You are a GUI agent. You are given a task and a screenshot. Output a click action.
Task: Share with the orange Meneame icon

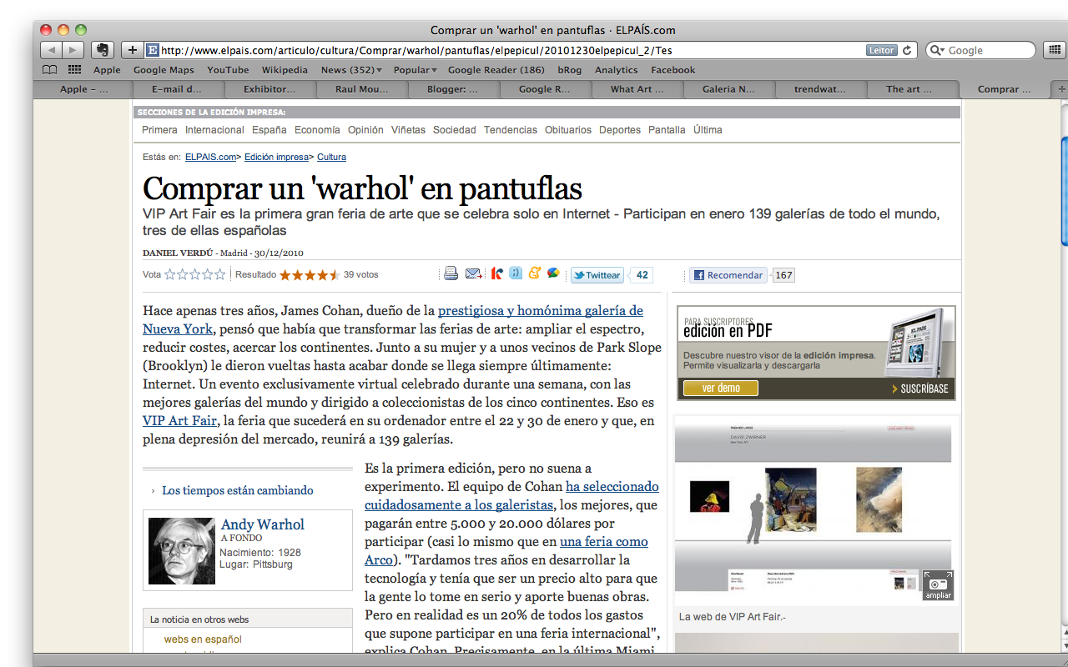[534, 273]
